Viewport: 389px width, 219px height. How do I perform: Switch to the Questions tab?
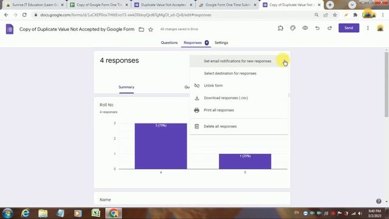point(169,43)
